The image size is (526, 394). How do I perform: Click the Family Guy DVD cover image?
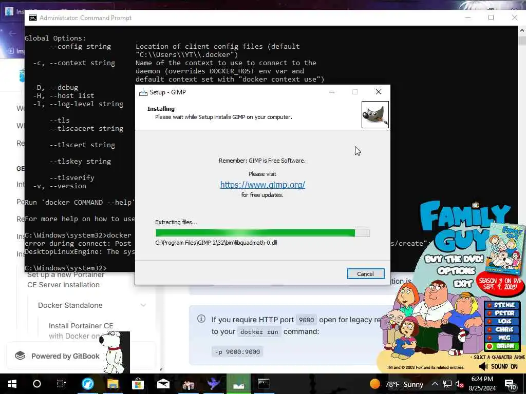pyautogui.click(x=504, y=248)
